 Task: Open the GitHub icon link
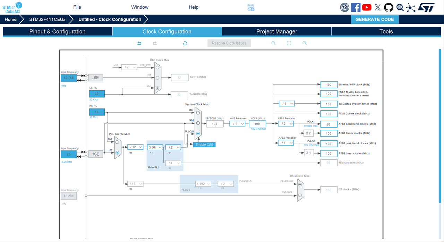(x=389, y=7)
